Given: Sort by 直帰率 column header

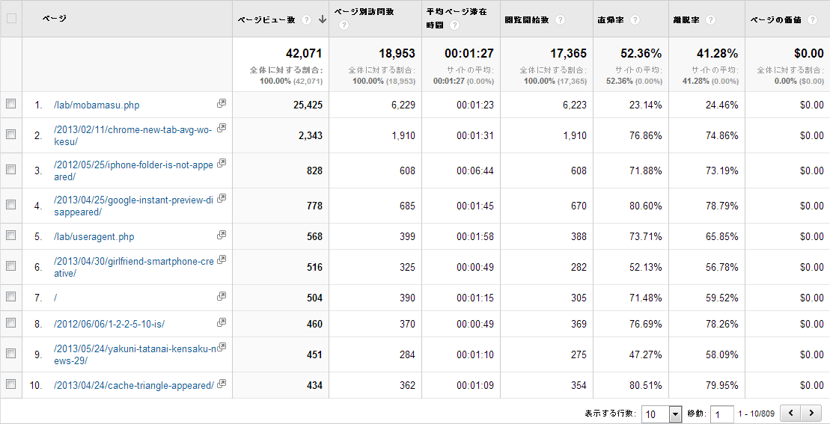Looking at the screenshot, I should (611, 20).
